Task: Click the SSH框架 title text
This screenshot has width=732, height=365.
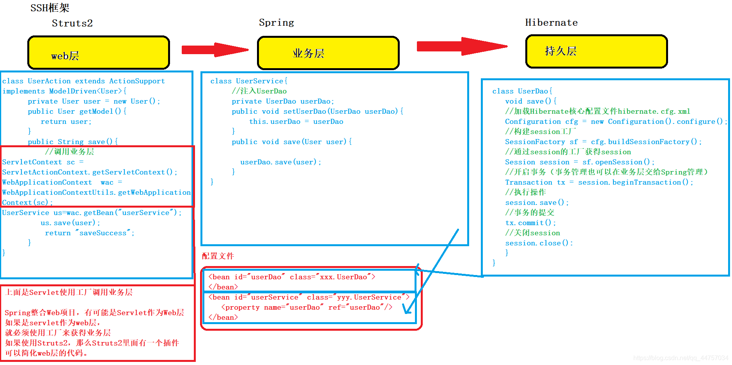Action: (50, 8)
